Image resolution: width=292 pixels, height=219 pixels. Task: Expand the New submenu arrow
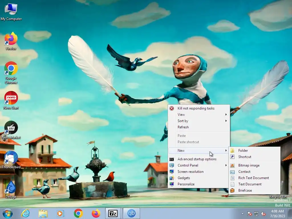226,151
